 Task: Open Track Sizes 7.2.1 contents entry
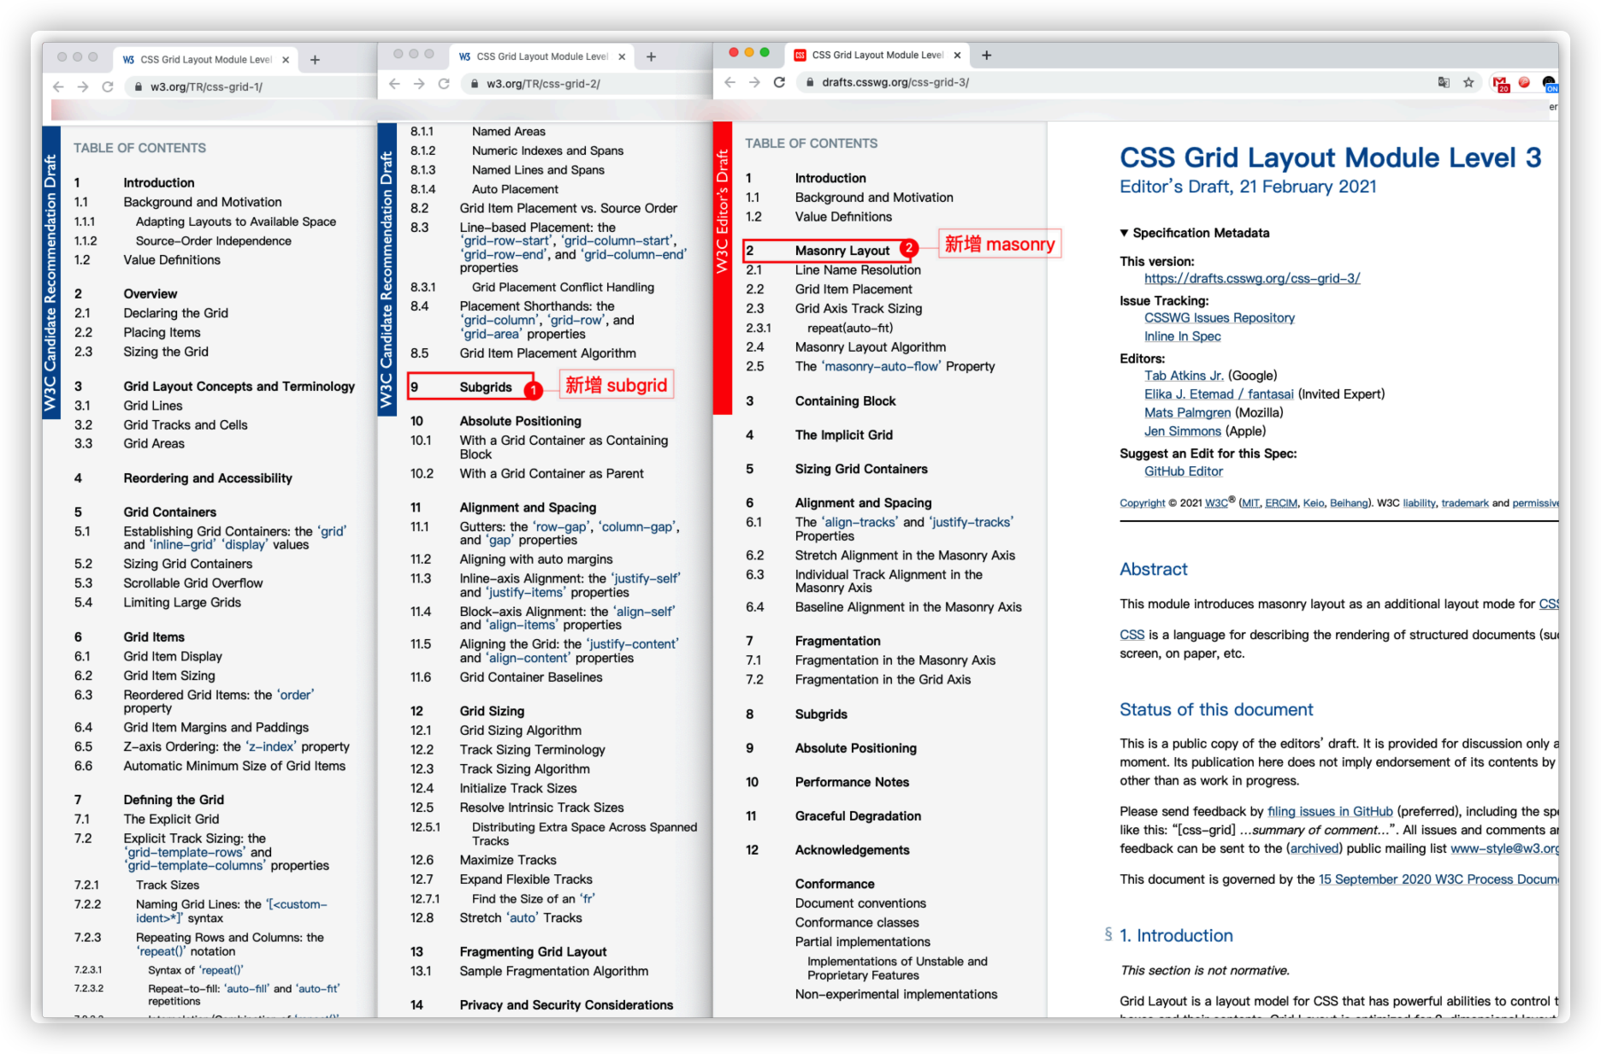(168, 885)
